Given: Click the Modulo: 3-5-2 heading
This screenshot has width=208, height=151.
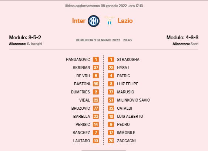Looking at the screenshot, I should pos(25,37).
